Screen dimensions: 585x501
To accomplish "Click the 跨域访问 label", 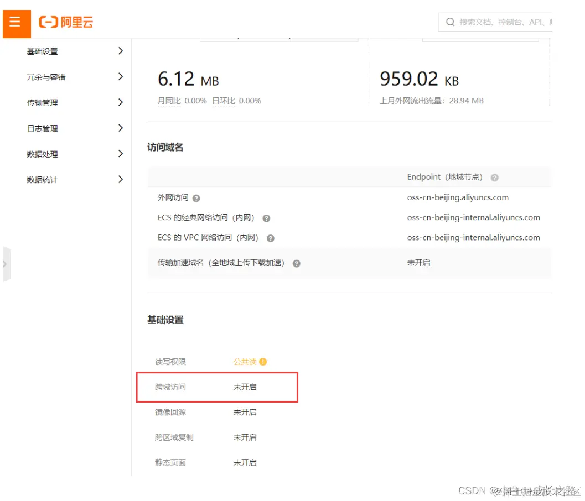I will [x=170, y=387].
